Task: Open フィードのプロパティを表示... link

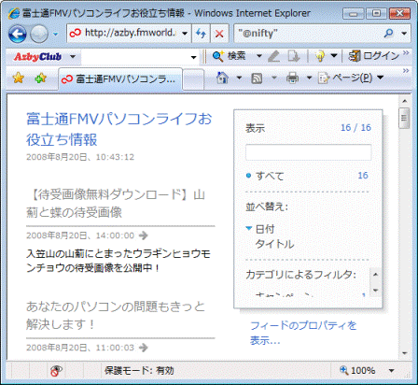Action: point(303,333)
